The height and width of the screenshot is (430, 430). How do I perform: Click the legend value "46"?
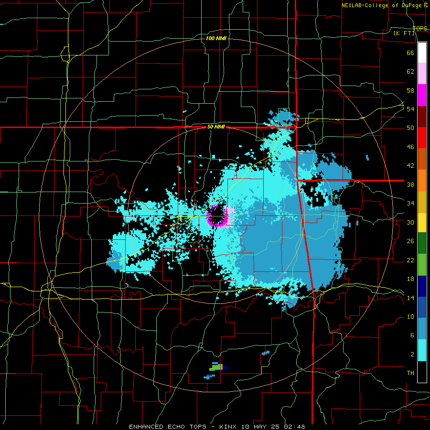410,147
